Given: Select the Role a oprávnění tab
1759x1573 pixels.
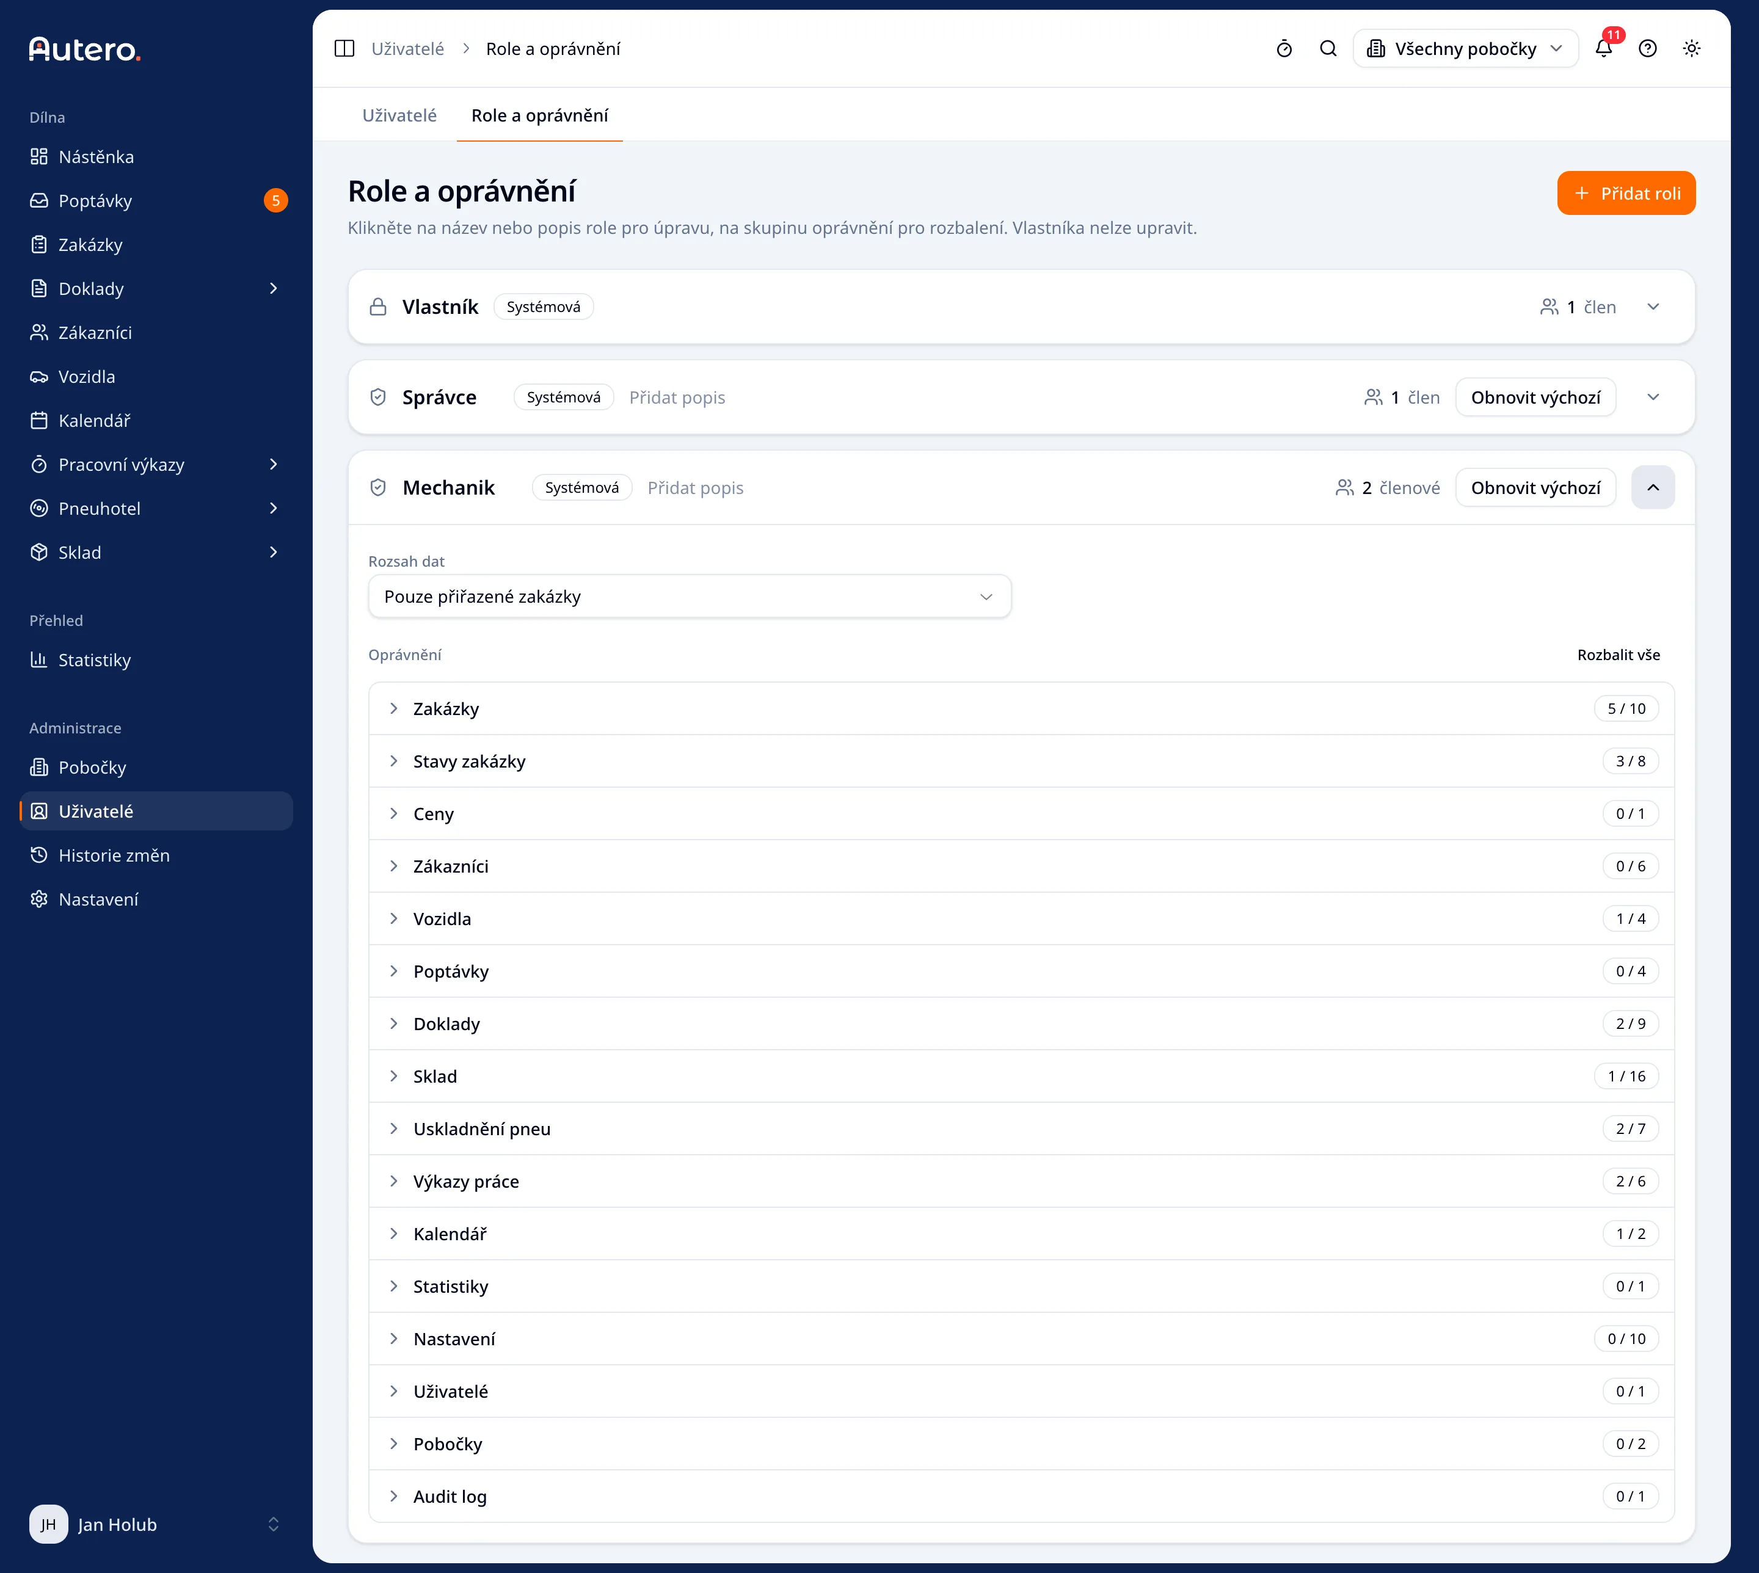Looking at the screenshot, I should (539, 115).
